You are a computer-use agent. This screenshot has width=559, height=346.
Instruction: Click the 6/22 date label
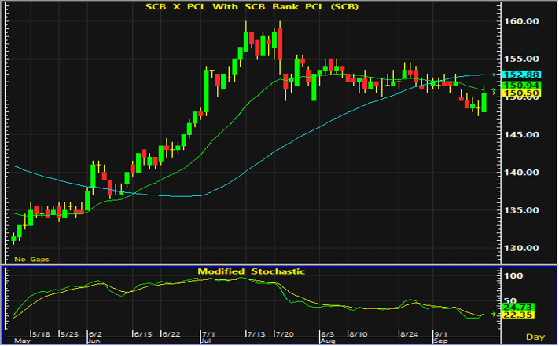point(171,334)
